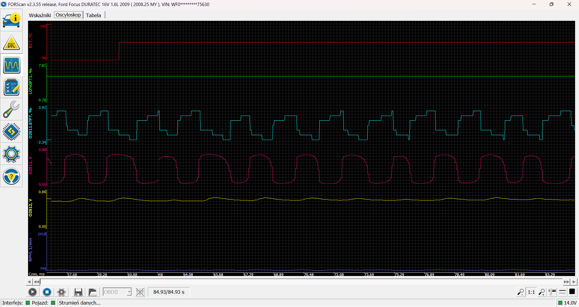Screen dimensions: 579x307
Task: Click the yellow O2S12 V axis label
Action: point(30,208)
